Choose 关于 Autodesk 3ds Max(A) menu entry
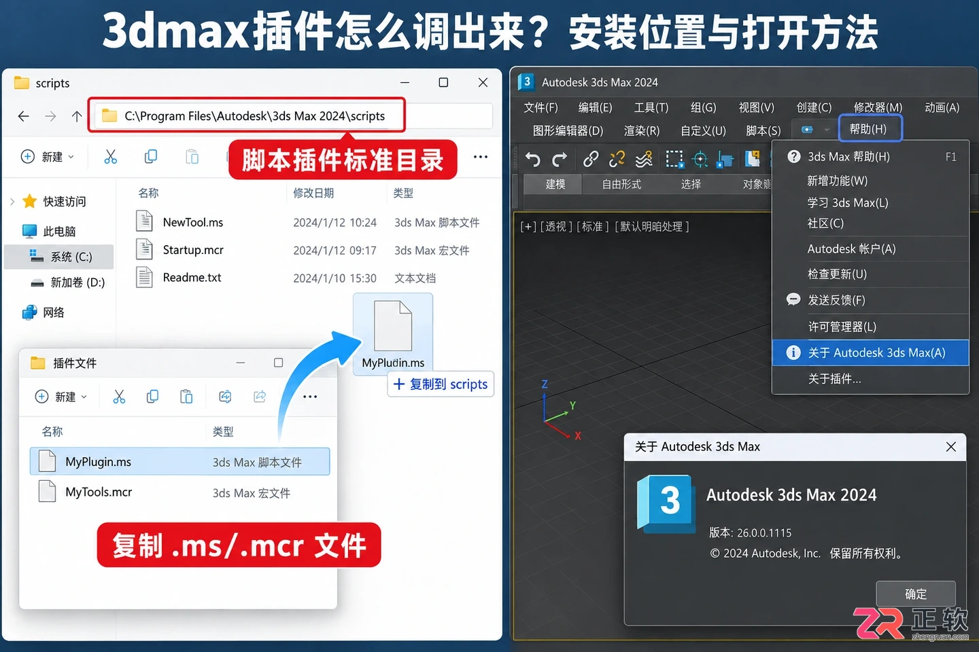 (870, 352)
